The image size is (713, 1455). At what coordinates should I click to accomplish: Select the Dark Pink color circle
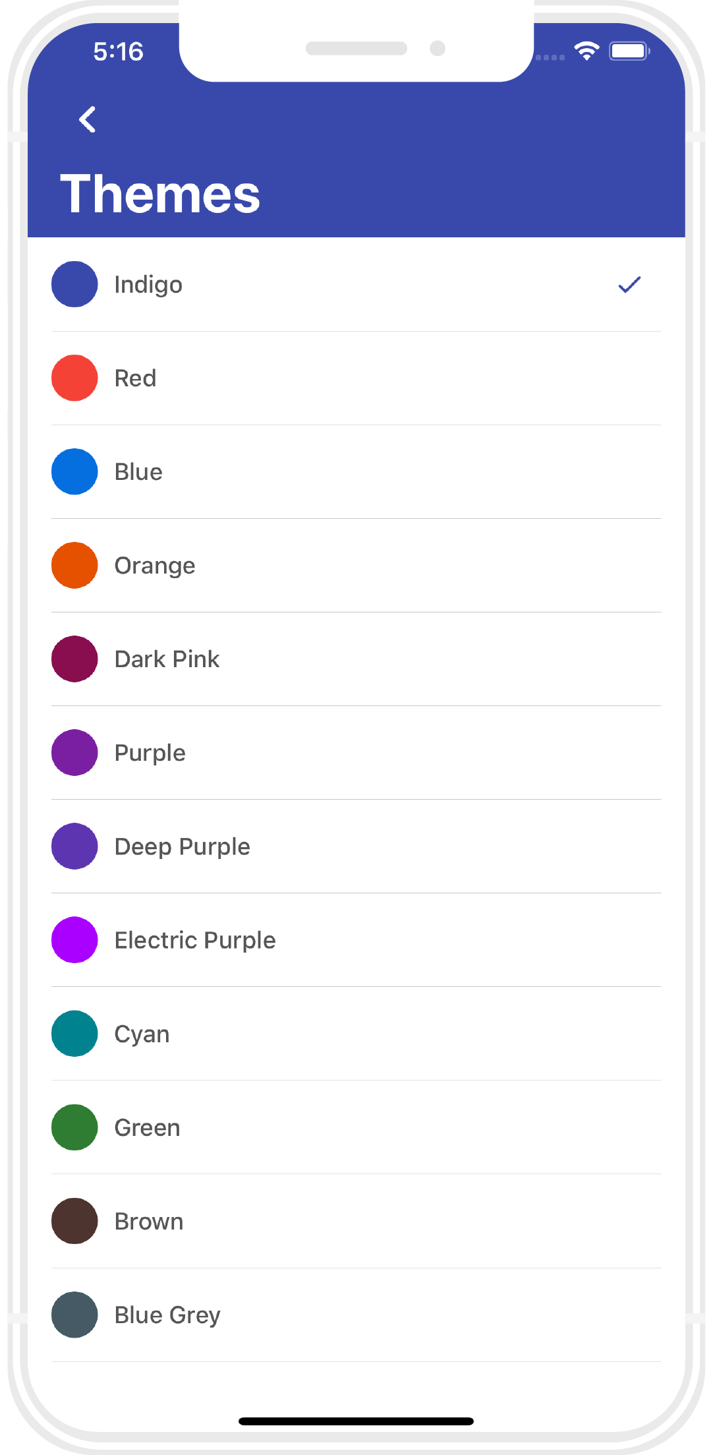[74, 659]
